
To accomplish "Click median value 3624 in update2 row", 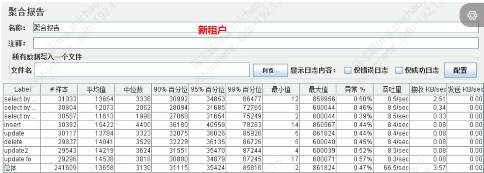I will tap(143, 151).
